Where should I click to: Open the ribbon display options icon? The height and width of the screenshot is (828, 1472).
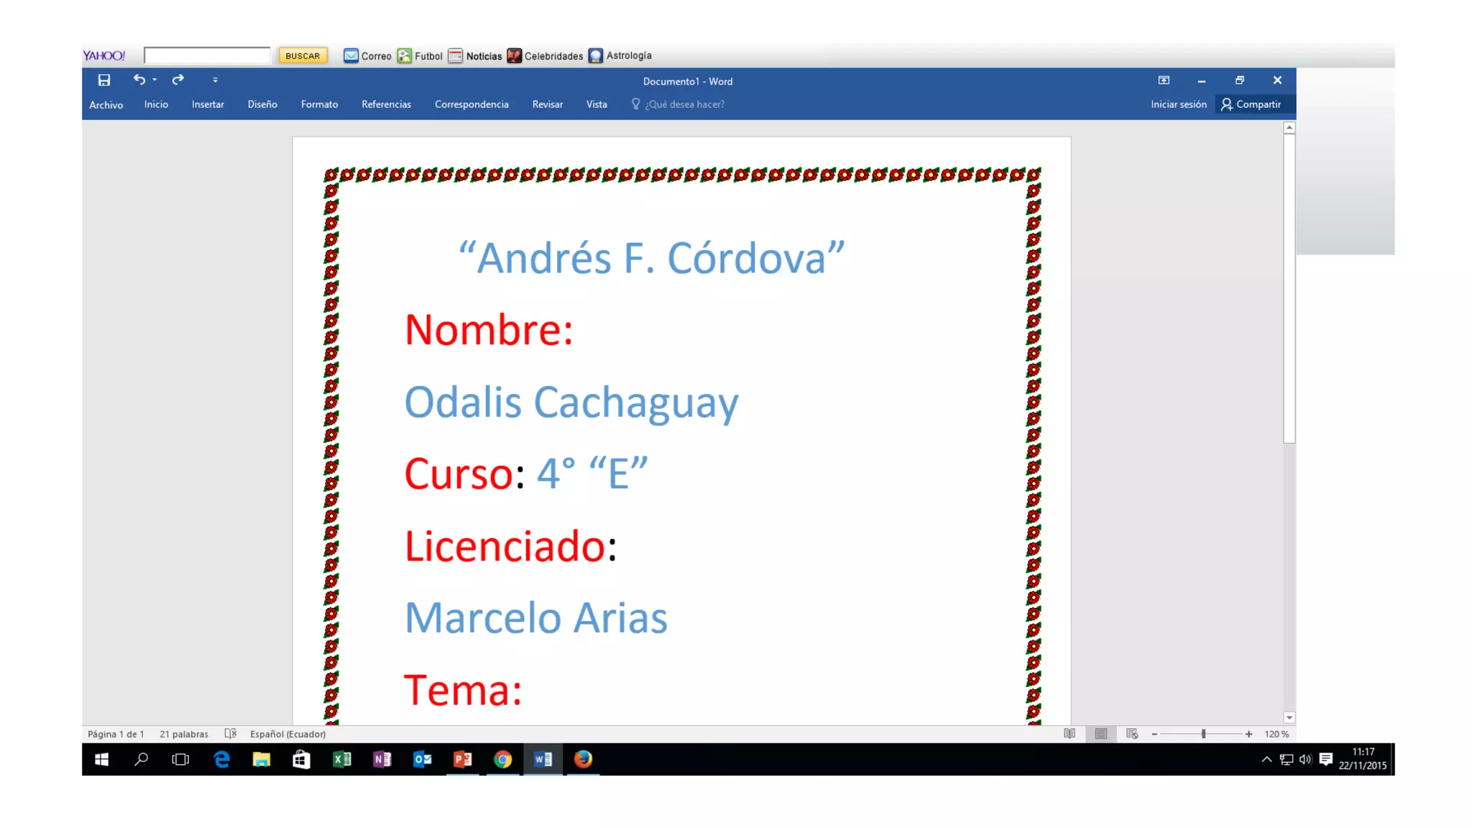[x=1164, y=80]
